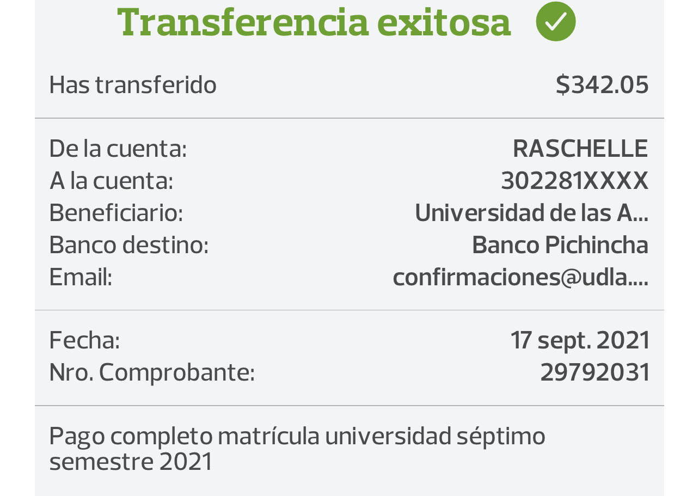Click the 'Beneficiario:' label
Image resolution: width=699 pixels, height=496 pixels.
tap(116, 213)
